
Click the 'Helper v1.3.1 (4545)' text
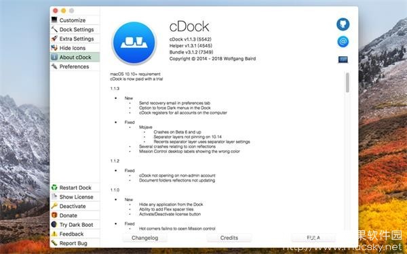(191, 45)
